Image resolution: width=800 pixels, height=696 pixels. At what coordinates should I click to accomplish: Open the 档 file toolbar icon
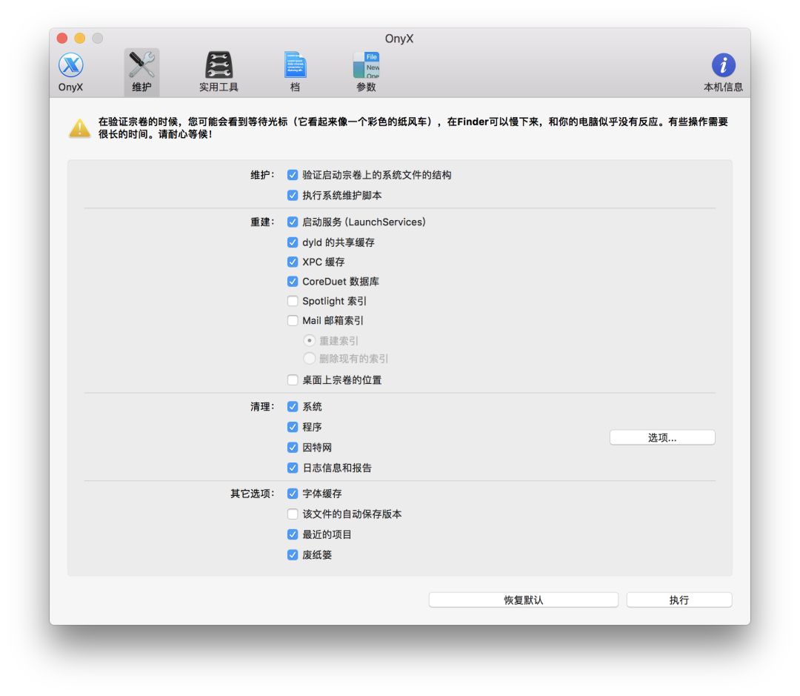tap(295, 72)
